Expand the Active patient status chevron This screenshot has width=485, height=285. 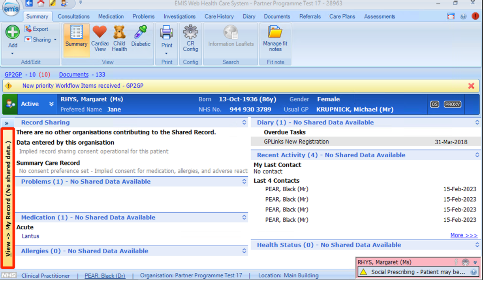pos(51,104)
